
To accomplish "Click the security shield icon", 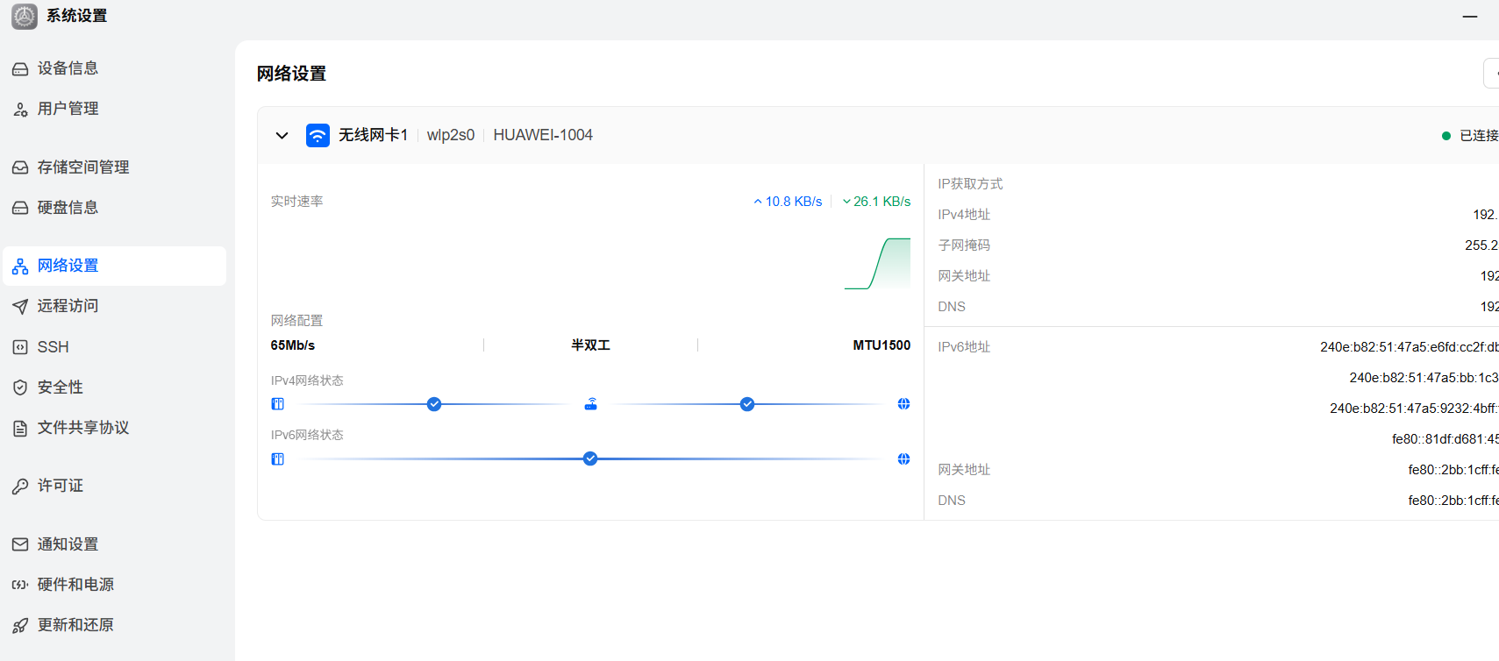I will [20, 387].
